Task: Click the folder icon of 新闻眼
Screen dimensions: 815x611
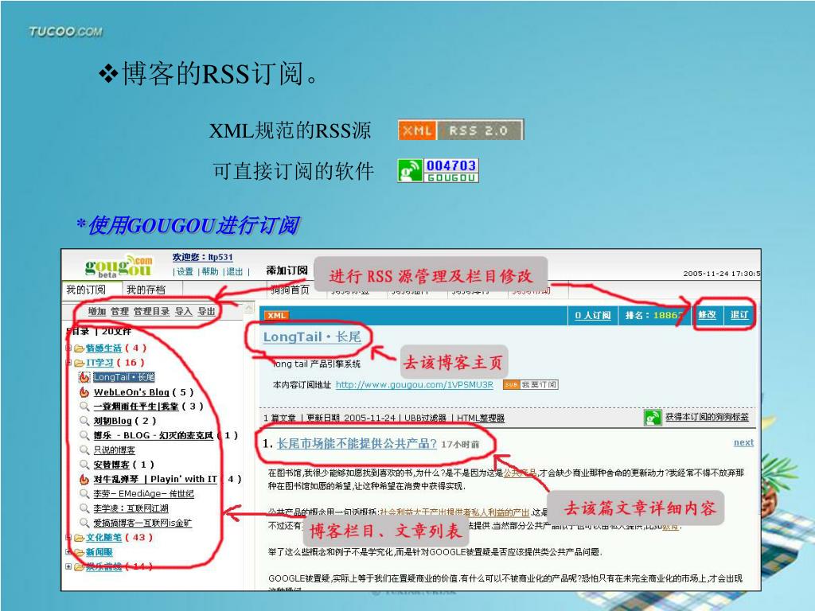Action: coord(79,552)
